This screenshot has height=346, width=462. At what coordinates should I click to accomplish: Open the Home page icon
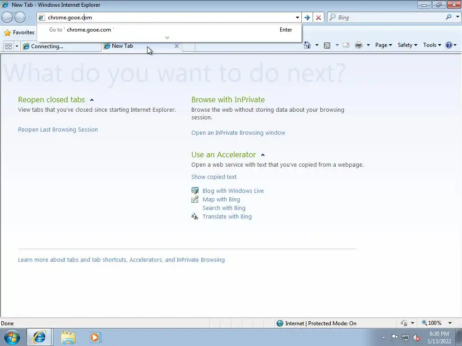[x=307, y=45]
